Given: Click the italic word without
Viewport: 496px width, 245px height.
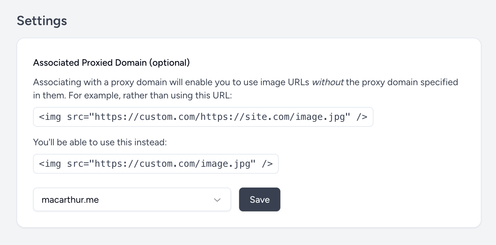Looking at the screenshot, I should click(328, 82).
